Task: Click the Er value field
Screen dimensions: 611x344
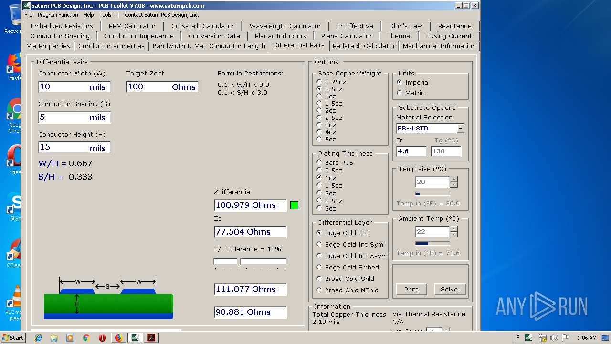Action: point(411,151)
